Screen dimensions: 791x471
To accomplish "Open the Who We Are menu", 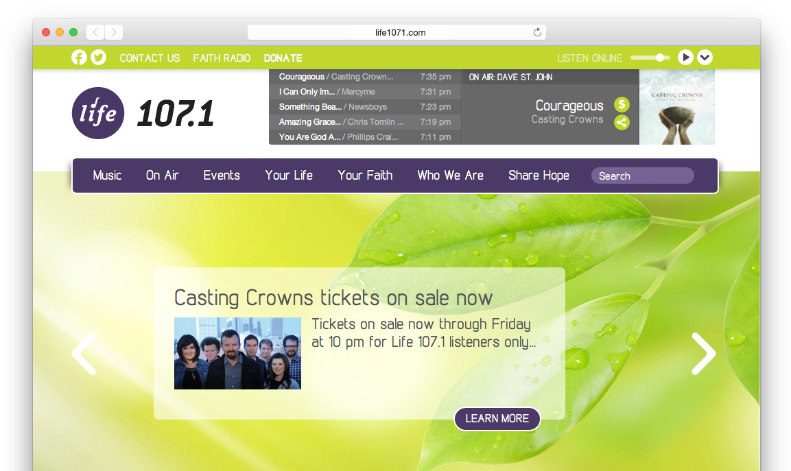I will tap(451, 176).
